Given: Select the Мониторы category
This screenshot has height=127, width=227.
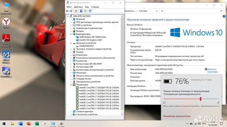Looking at the screenshot, I should click(x=81, y=73).
